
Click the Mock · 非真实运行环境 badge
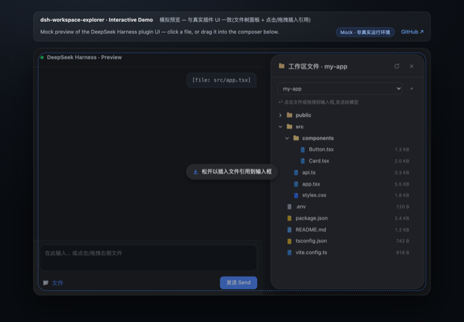point(365,32)
